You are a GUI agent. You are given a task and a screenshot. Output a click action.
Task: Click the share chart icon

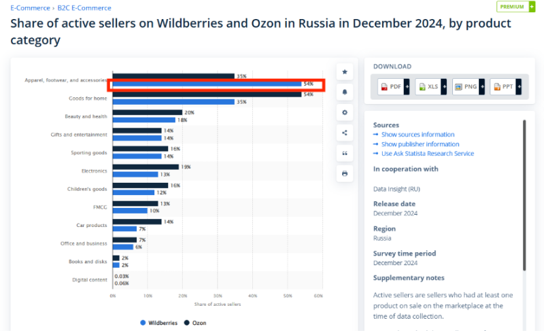pos(345,133)
